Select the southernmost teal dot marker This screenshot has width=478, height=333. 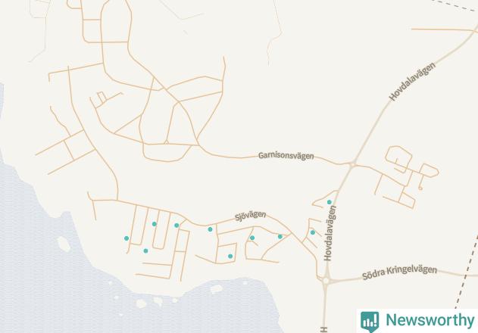230,257
